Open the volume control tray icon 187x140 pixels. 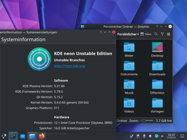coord(150,136)
